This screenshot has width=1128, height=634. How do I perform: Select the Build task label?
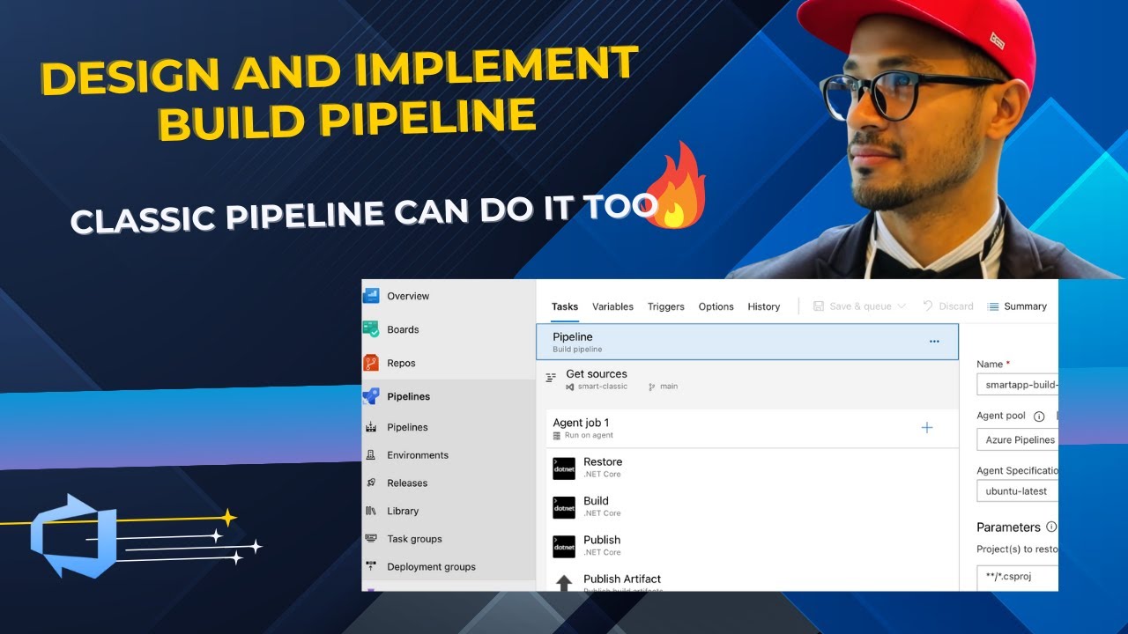(x=596, y=501)
